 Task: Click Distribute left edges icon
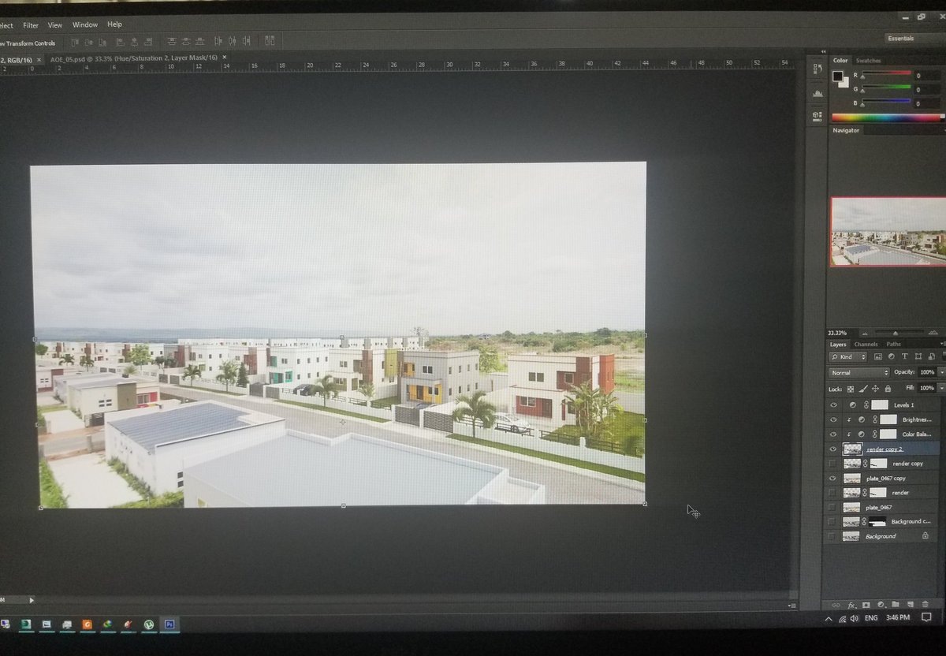tap(218, 41)
